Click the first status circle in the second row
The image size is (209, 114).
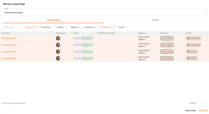[x=75, y=45]
